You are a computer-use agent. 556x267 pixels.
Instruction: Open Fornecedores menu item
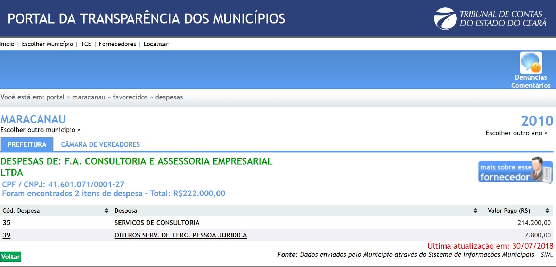pos(117,44)
